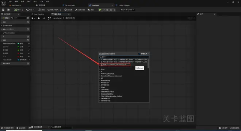
Task: Click the Stop playback square button
Action: (107, 10)
